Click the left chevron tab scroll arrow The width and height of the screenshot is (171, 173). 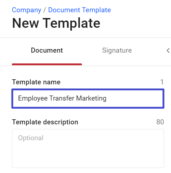pos(168,50)
